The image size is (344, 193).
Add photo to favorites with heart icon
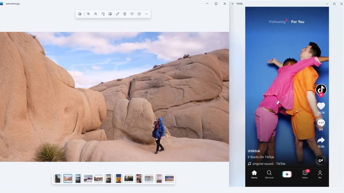(x=132, y=14)
